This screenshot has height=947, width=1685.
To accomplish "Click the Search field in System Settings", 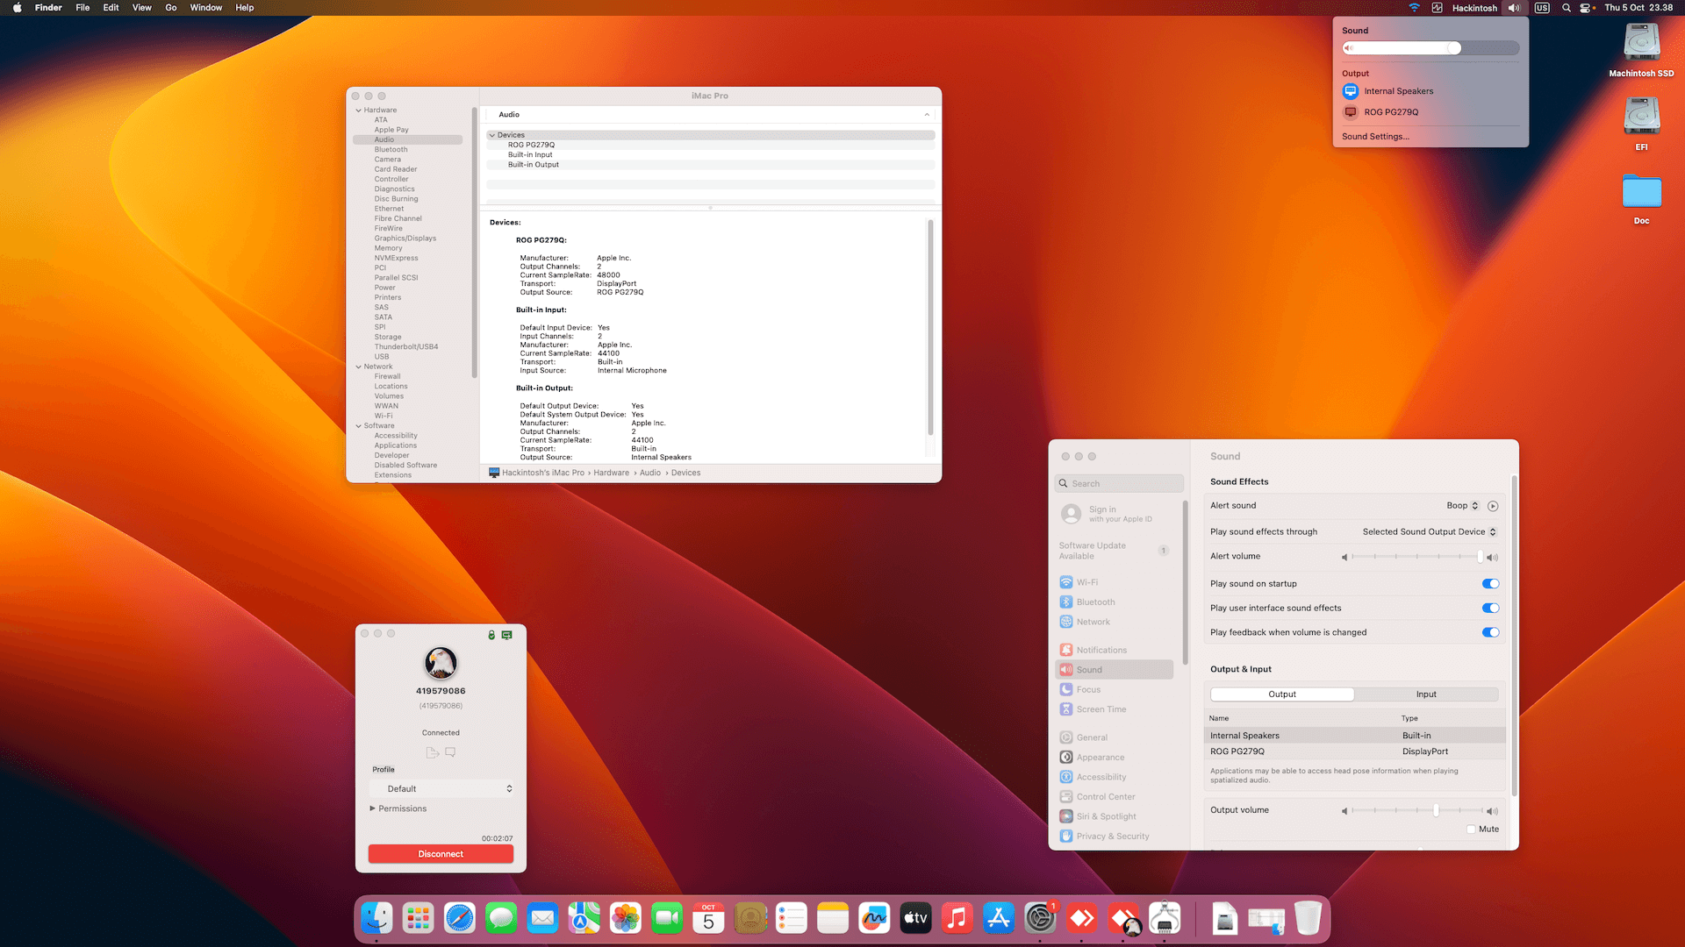I will tap(1119, 484).
